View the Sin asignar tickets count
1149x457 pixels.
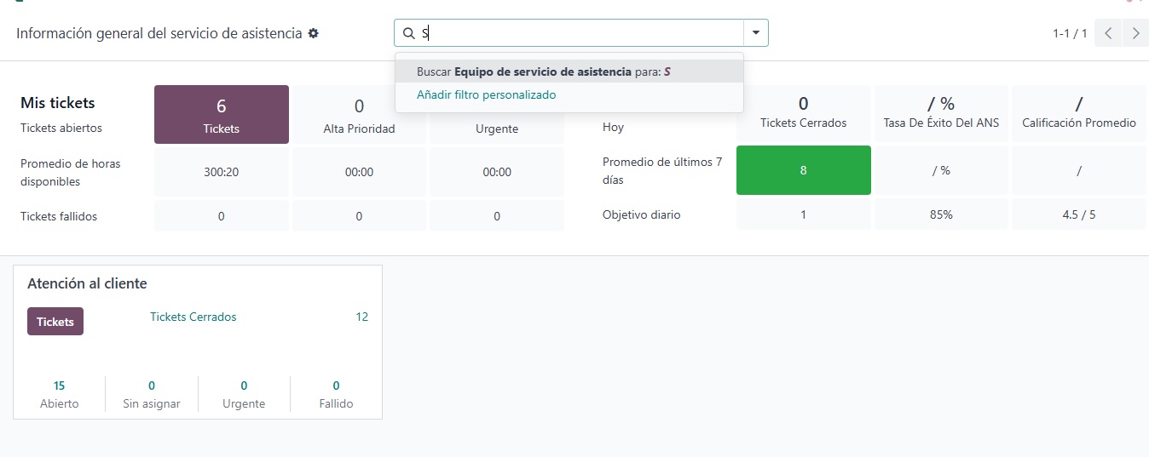click(152, 394)
